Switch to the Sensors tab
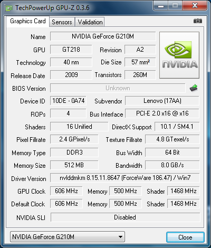This screenshot has width=211, height=248. [62, 22]
